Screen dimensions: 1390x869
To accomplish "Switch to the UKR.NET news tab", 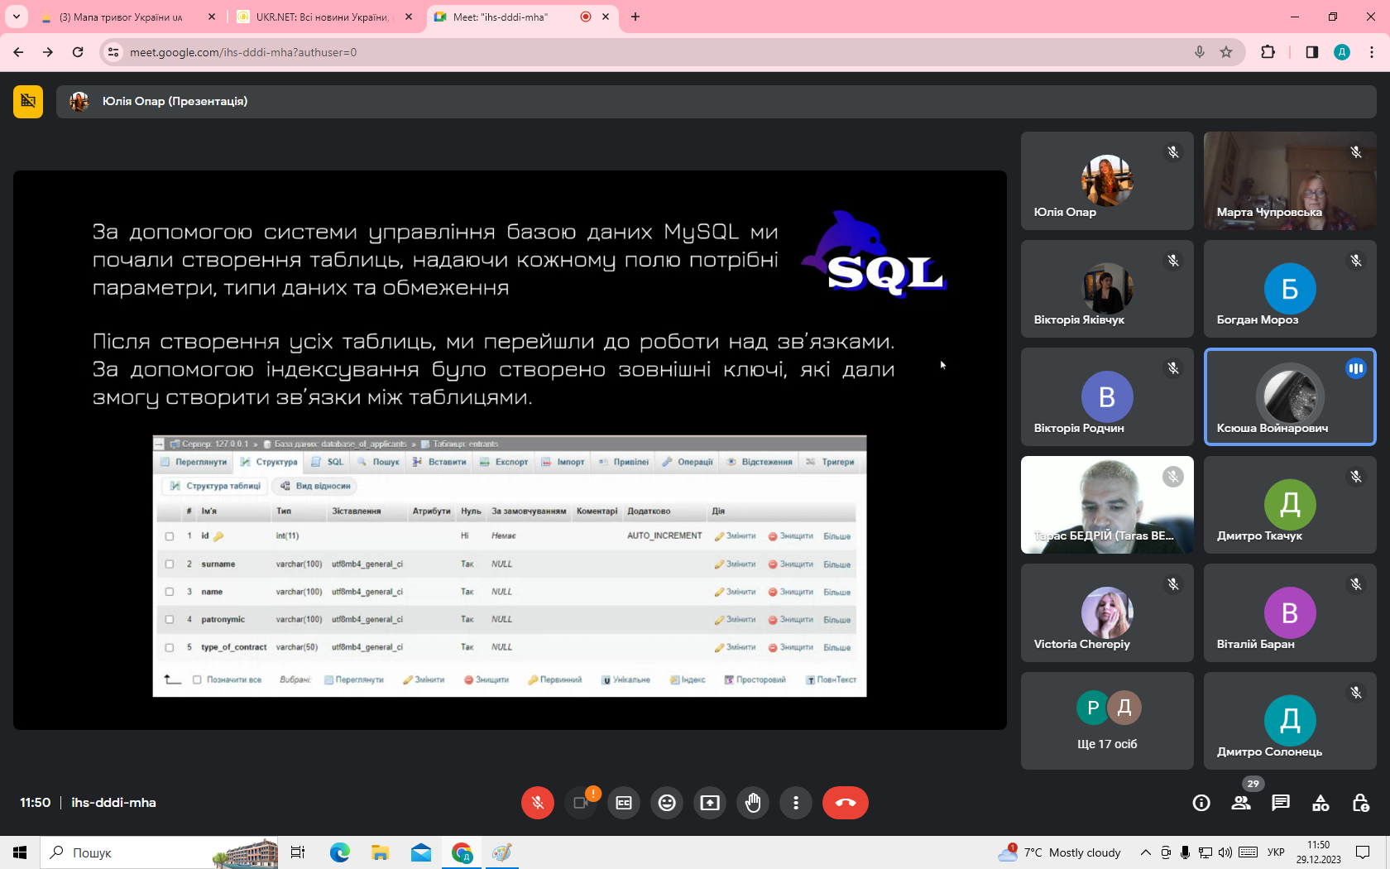I will coord(321,17).
